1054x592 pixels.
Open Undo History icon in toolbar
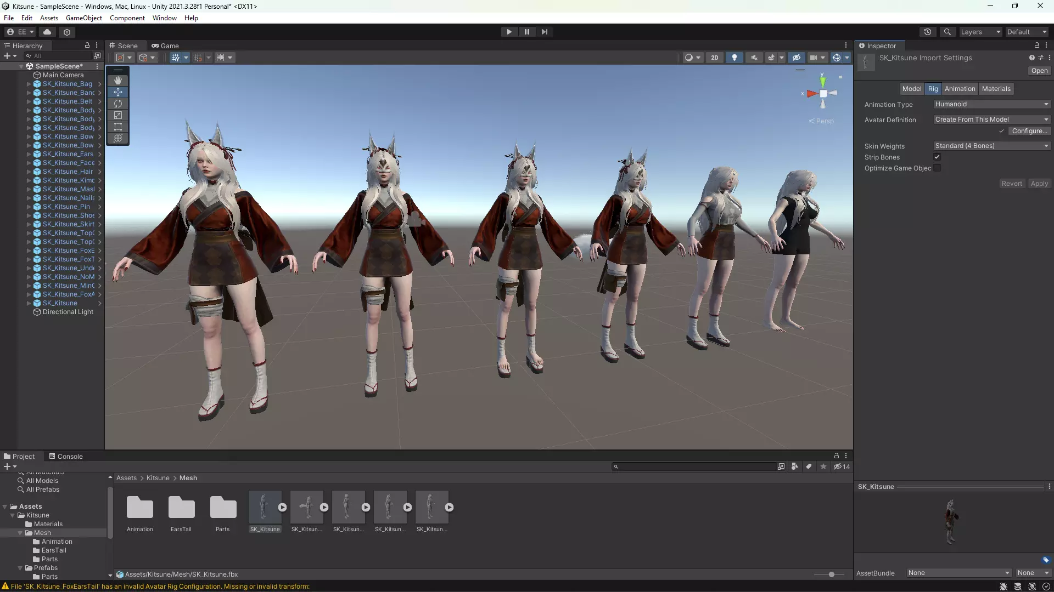pyautogui.click(x=928, y=32)
